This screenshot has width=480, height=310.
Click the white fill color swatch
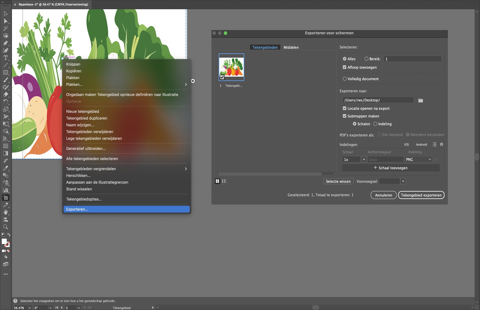[x=4, y=241]
